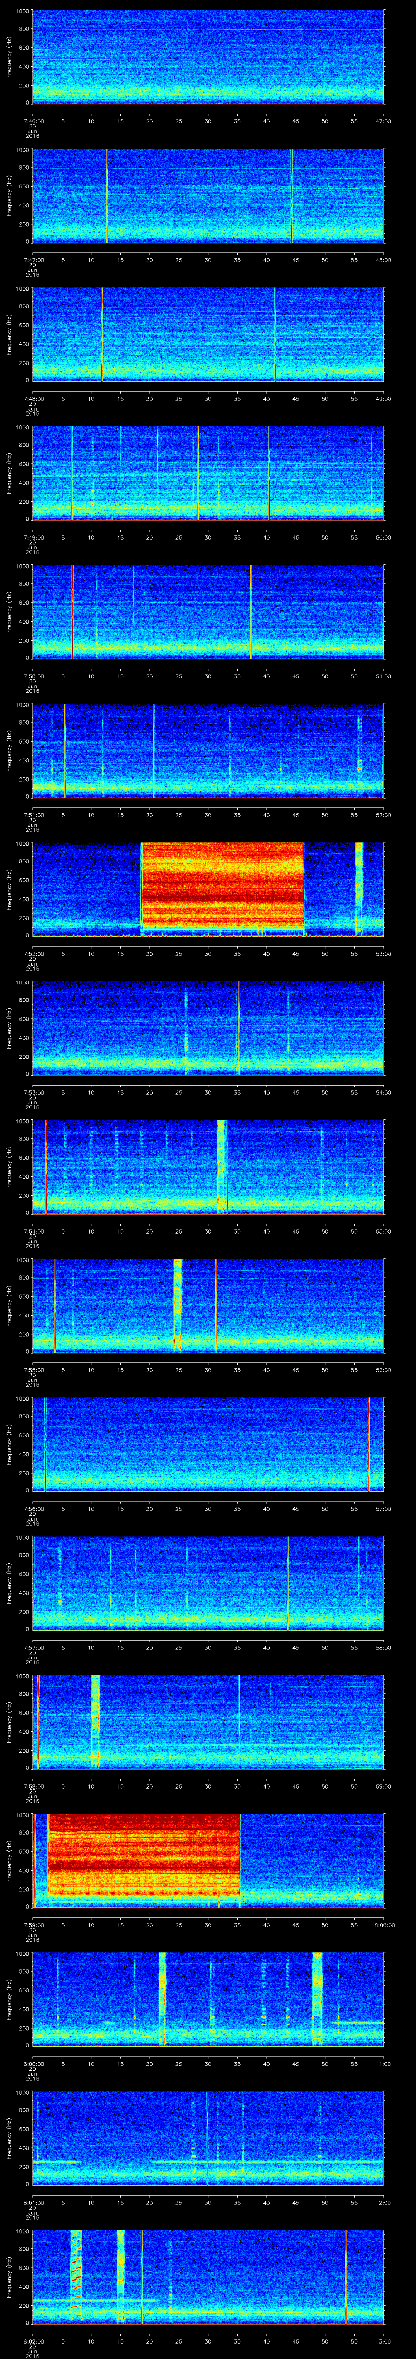Open the spectrogram panel starting at 7:46:00
Image resolution: width=416 pixels, height=2359 pixels.
(x=208, y=57)
